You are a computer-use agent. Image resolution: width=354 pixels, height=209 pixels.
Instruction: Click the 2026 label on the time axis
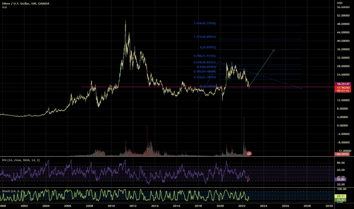pos(285,206)
